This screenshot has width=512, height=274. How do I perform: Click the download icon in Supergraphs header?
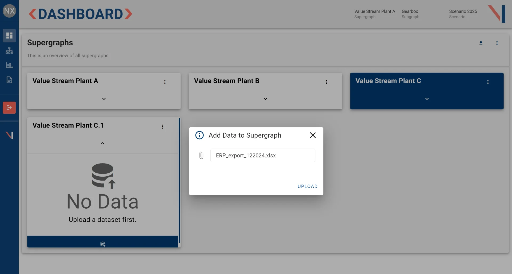pos(481,43)
